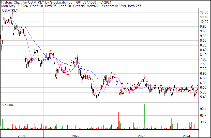Viewport: 211px width, 138px height.
Task: Click the tall green volume bar in 2024
Action: pos(192,120)
